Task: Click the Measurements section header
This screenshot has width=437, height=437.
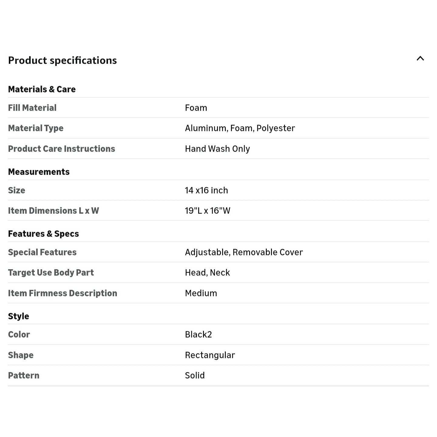Action: tap(39, 172)
